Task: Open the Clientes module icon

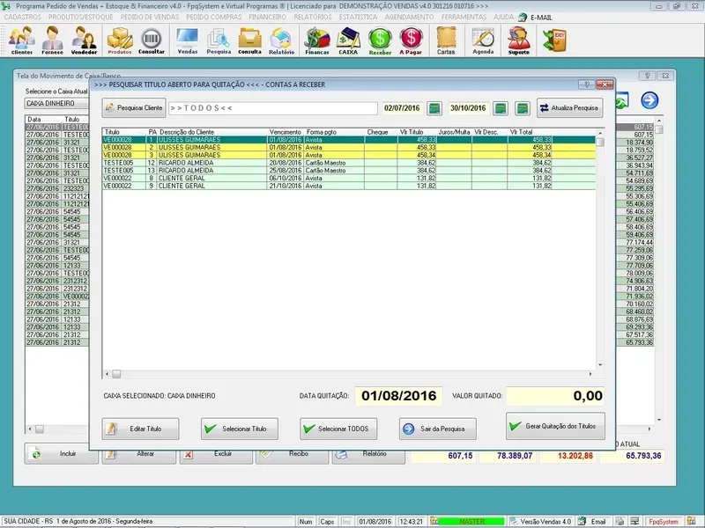Action: coord(21,40)
